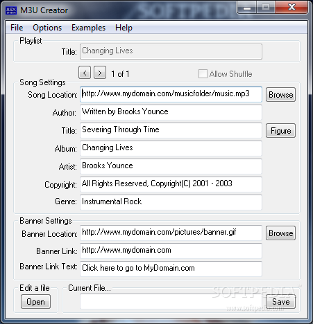Click the 'Song Location:' label

[x=53, y=95]
